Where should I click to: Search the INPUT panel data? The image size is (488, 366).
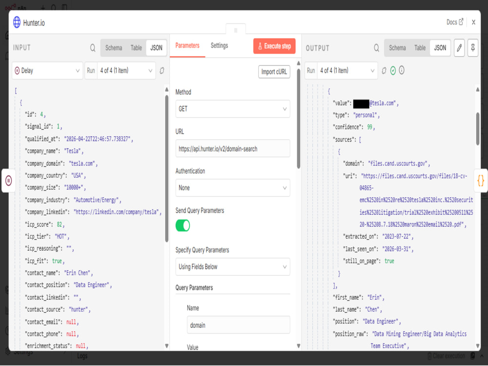pyautogui.click(x=93, y=48)
